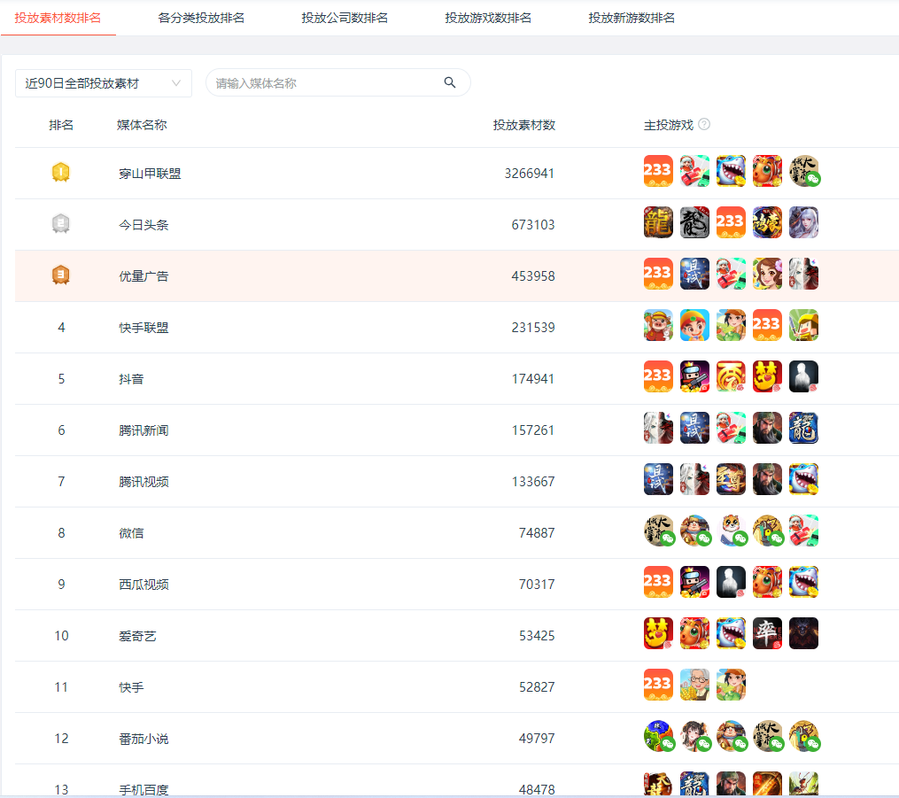The width and height of the screenshot is (899, 798).
Task: Open the last game icon in 穿山甲联盟 row
Action: [x=804, y=171]
